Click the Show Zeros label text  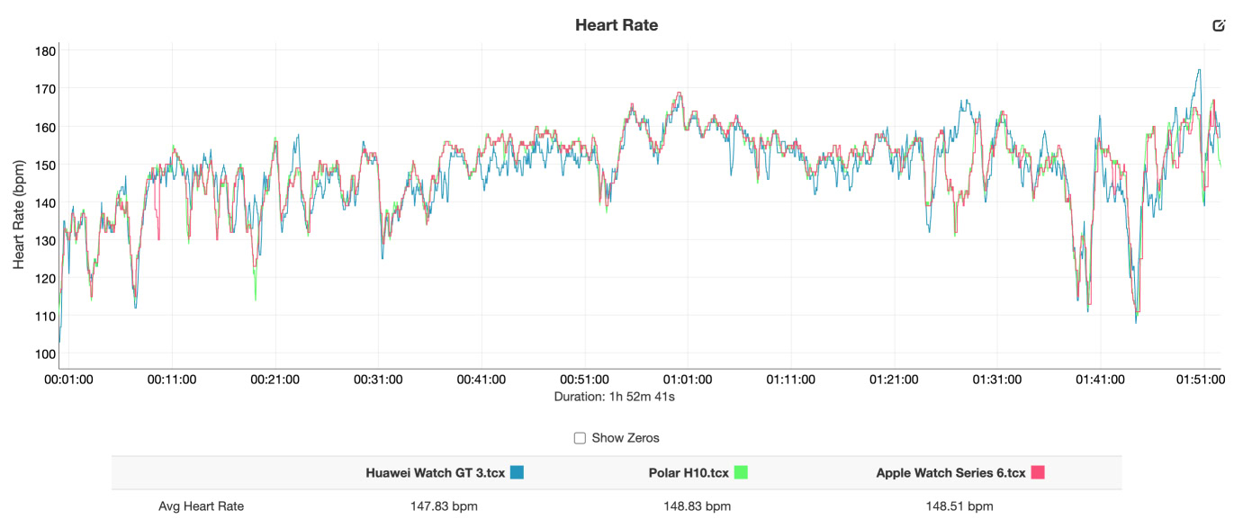626,438
